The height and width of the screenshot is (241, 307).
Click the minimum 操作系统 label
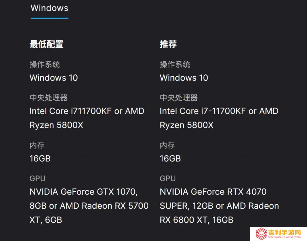point(45,64)
